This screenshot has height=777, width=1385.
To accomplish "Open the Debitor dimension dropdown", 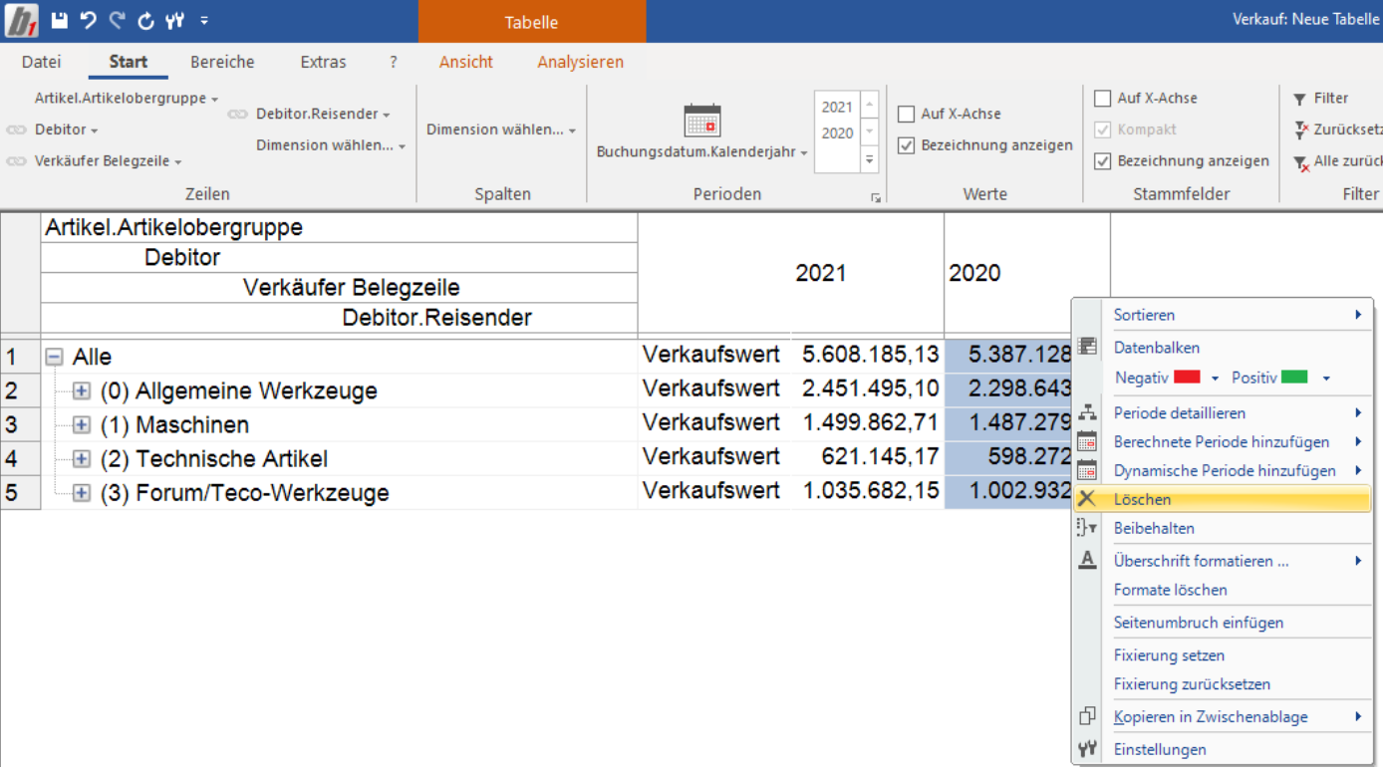I will click(66, 130).
